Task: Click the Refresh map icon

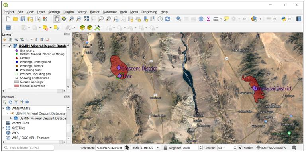Action: [x=167, y=19]
